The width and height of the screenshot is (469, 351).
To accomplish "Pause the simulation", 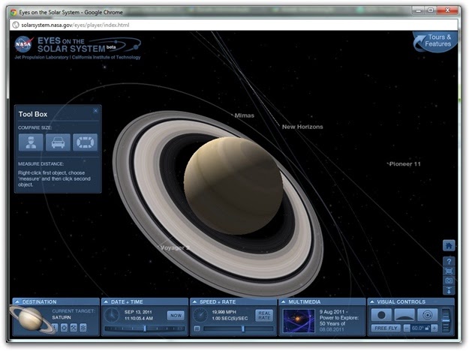I will pyautogui.click(x=197, y=328).
